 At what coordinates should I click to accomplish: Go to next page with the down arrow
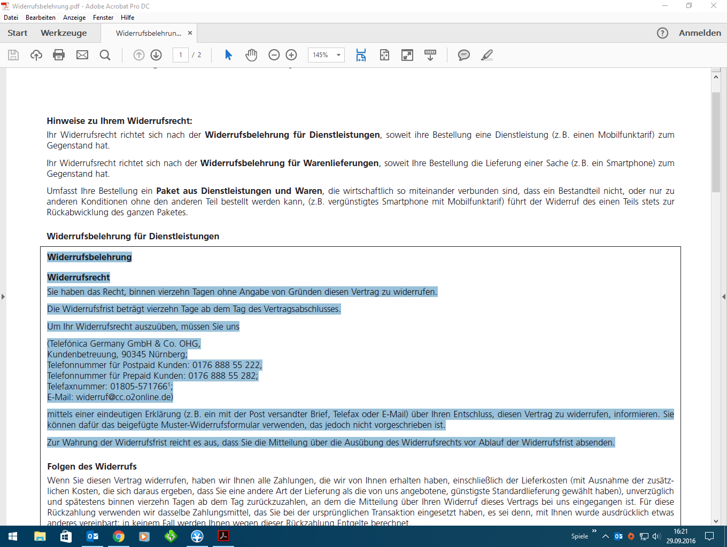[x=156, y=55]
